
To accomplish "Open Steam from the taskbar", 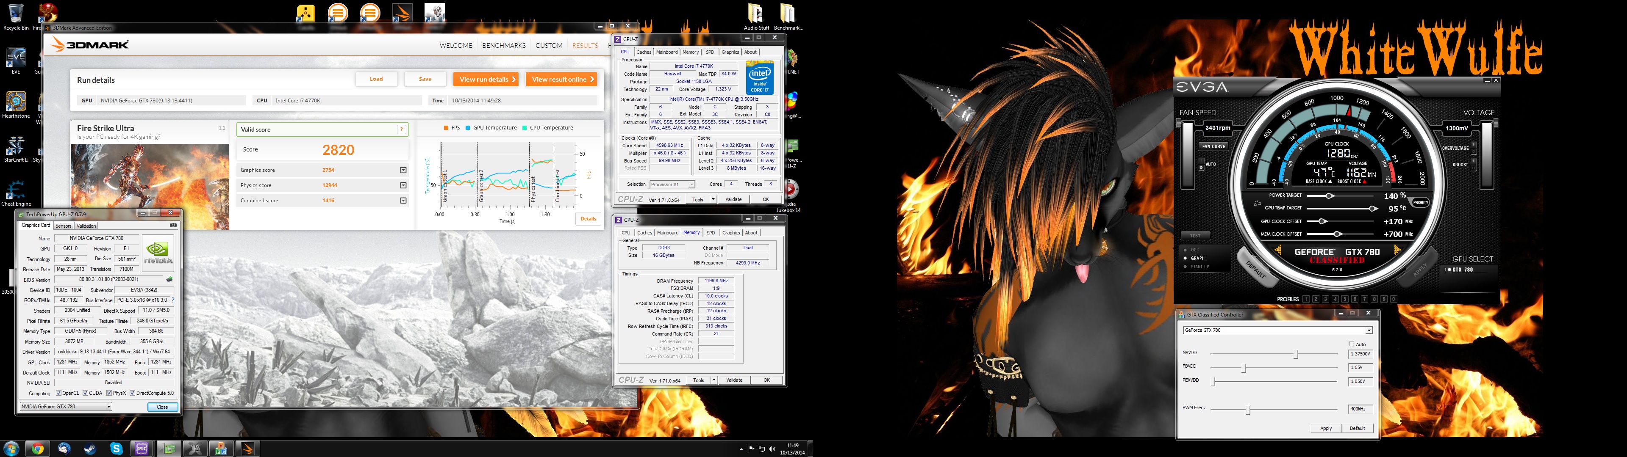I will point(90,449).
